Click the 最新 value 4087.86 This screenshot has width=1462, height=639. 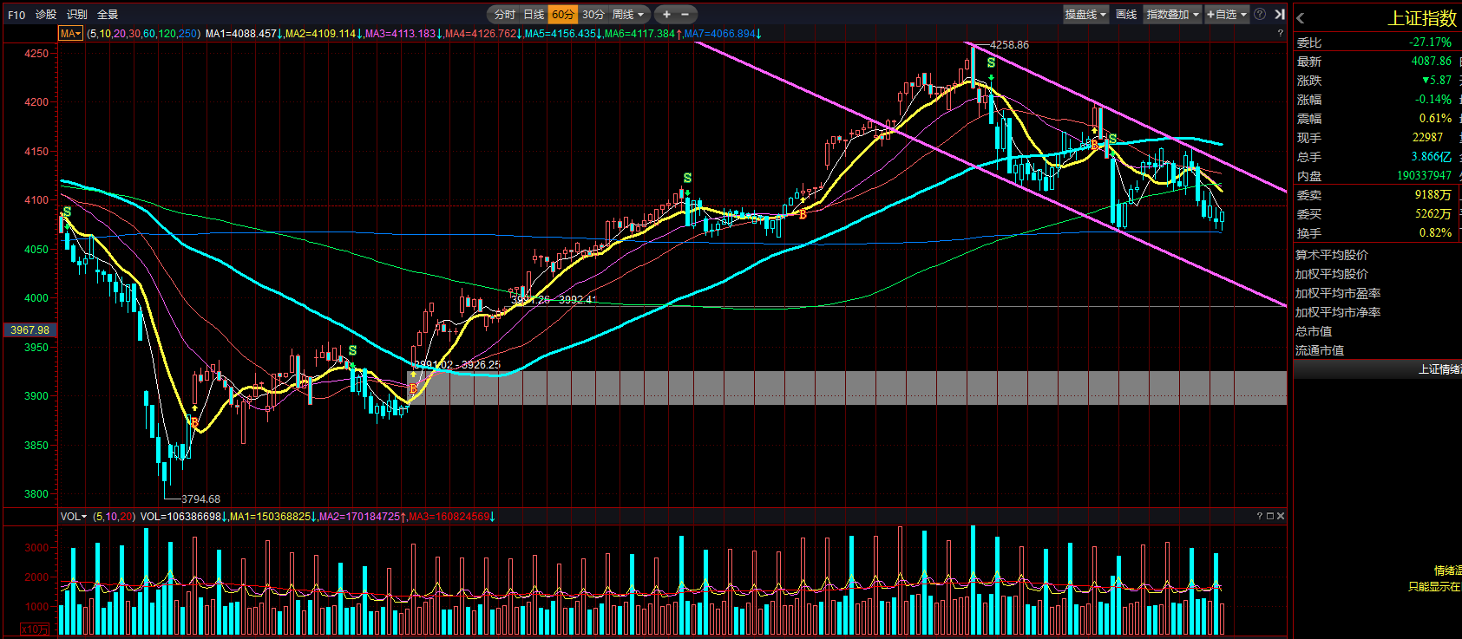click(x=1432, y=62)
